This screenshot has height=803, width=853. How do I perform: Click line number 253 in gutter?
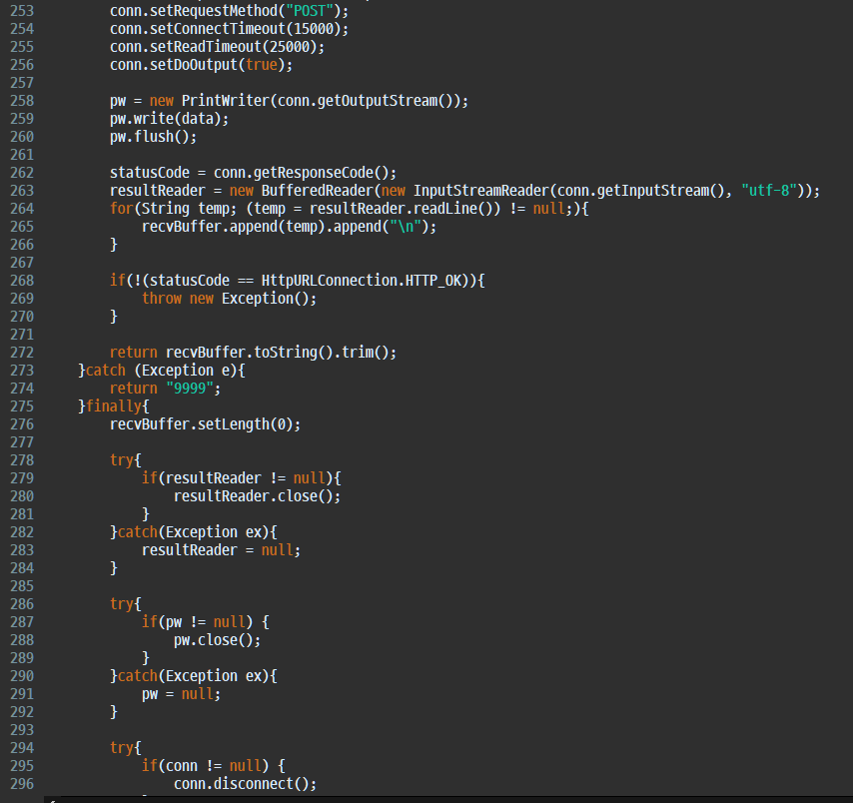point(22,11)
